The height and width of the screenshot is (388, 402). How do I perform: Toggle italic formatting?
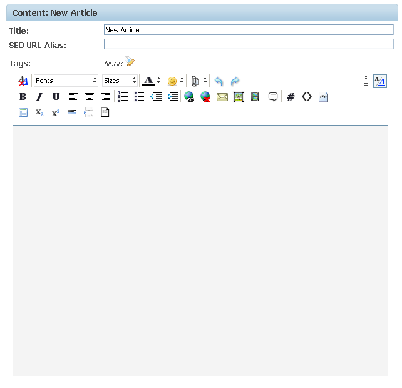[39, 97]
